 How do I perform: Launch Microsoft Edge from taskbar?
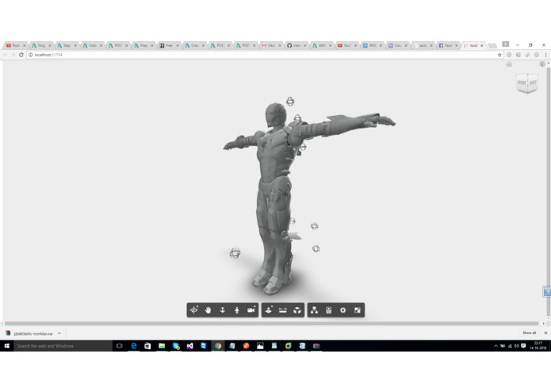pos(133,346)
